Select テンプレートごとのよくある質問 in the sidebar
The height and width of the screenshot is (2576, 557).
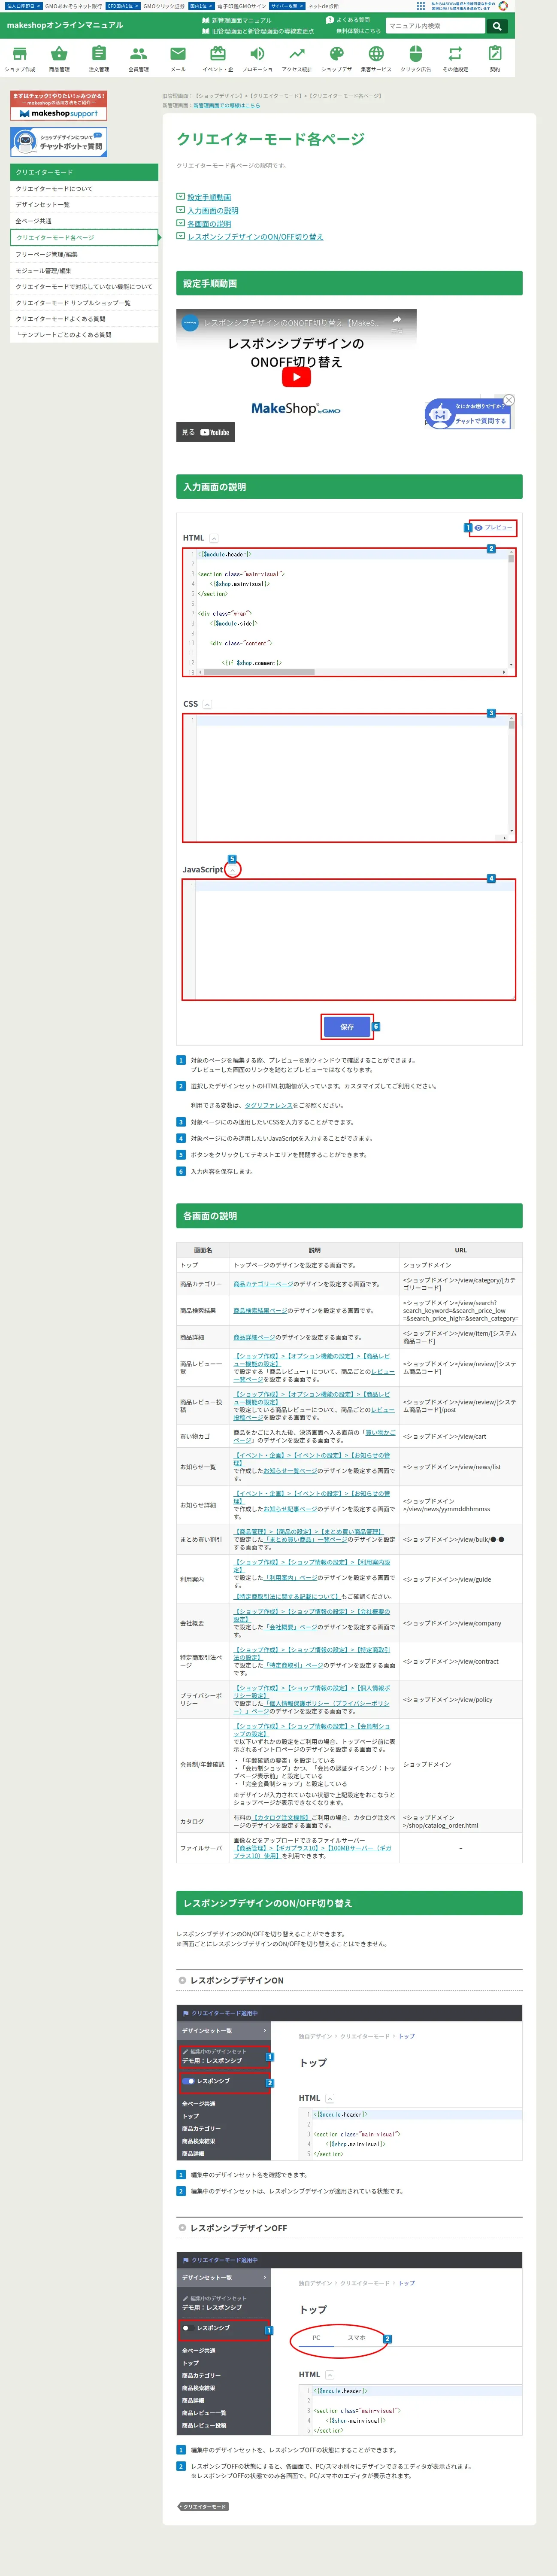coord(84,335)
